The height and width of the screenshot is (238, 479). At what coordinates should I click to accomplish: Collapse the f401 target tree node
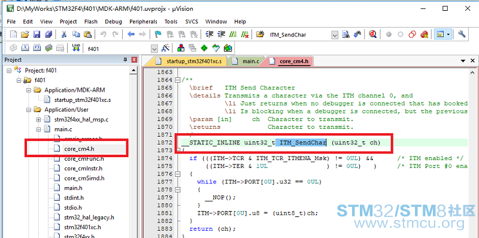coord(19,80)
